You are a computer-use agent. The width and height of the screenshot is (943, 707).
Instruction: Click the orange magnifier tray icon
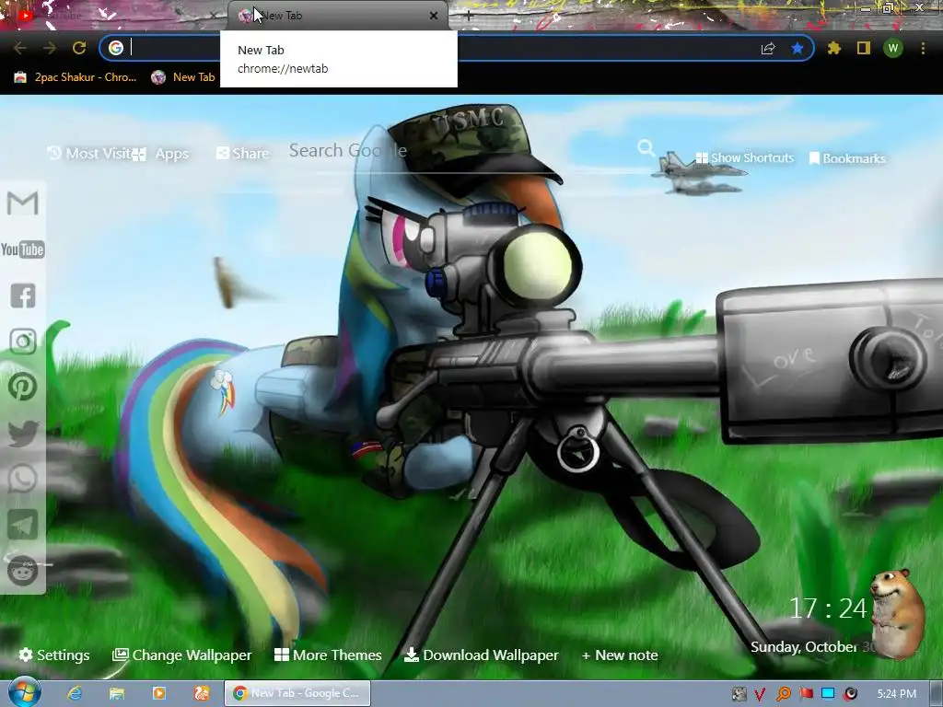pos(783,694)
